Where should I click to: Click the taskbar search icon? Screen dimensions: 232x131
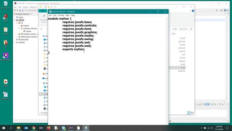click(11, 128)
